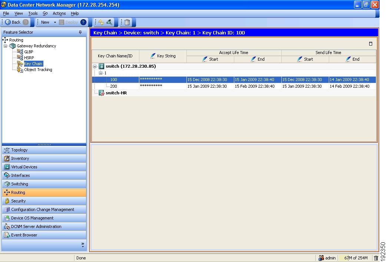Open the Filter tool in the toolbar
The image size is (387, 262).
click(x=109, y=22)
